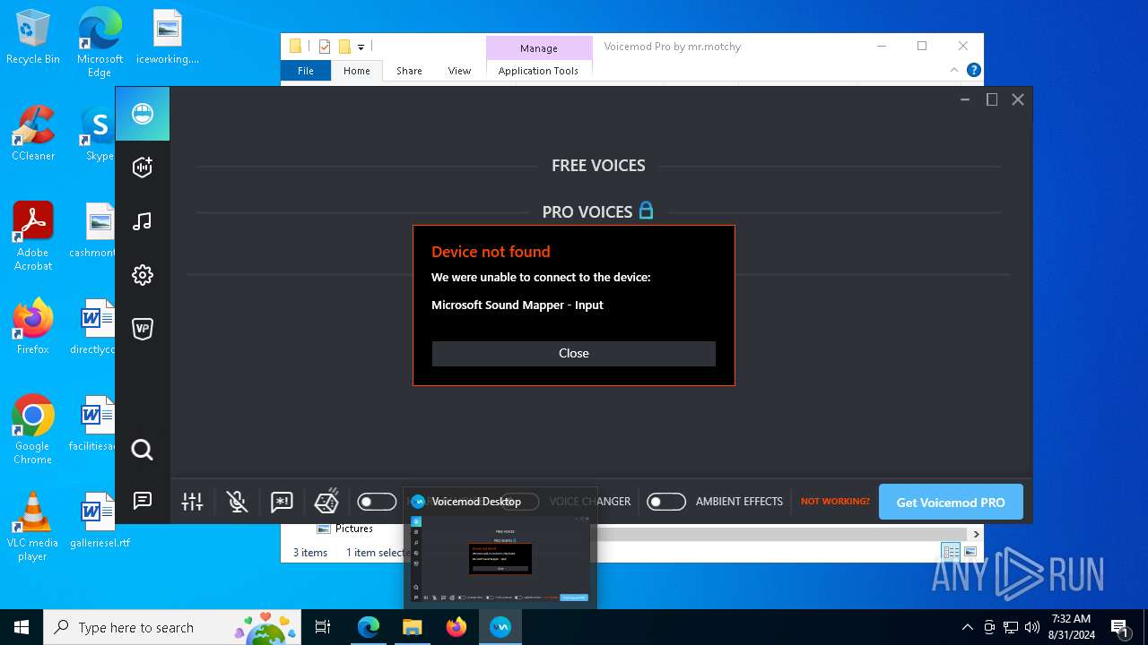
Task: Click the Properties checkmark quick access icon
Action: (x=325, y=47)
